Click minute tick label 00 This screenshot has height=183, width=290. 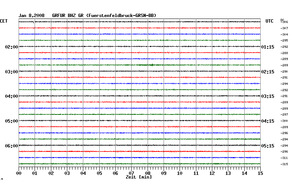(19, 173)
